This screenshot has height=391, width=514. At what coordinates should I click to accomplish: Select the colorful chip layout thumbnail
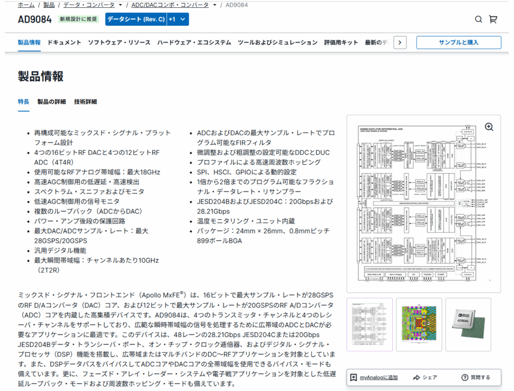coord(419,325)
